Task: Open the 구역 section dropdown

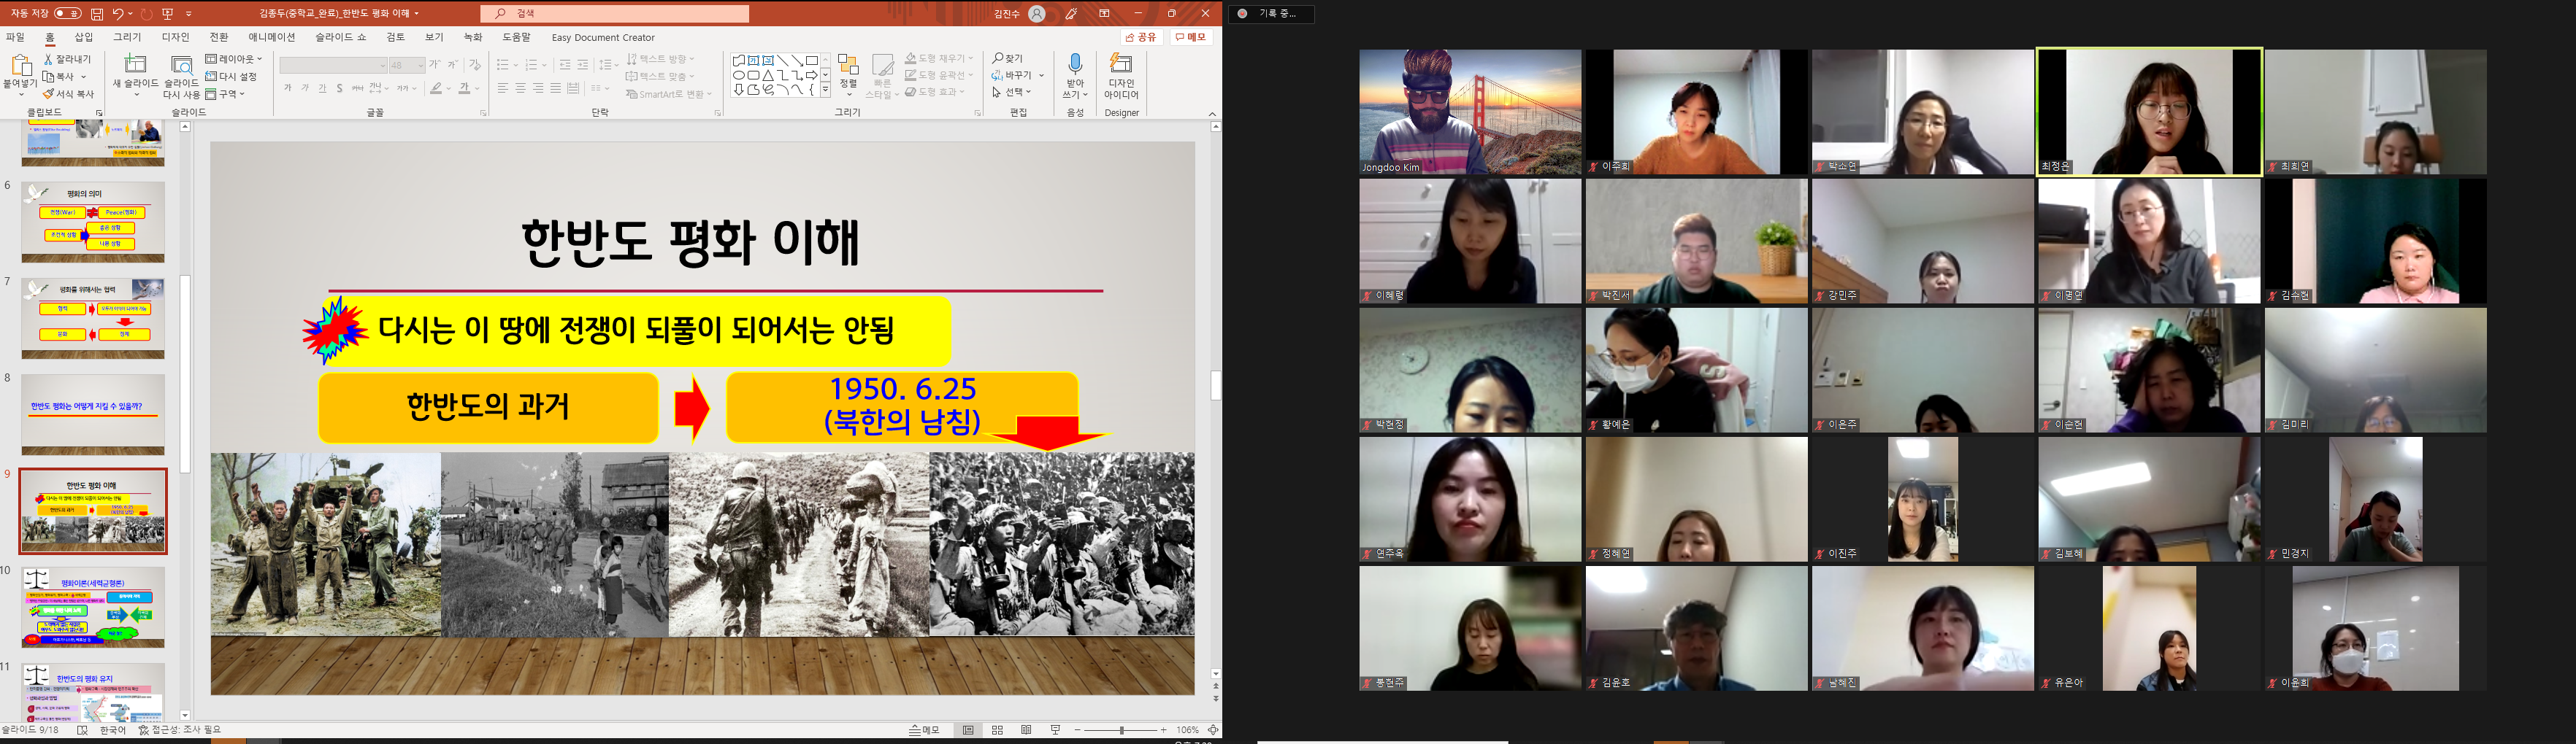Action: [225, 94]
